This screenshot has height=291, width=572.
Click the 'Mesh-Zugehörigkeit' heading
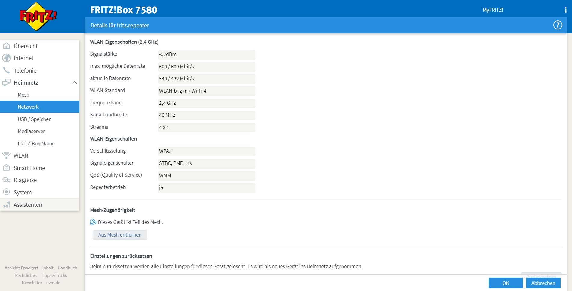[x=112, y=210]
